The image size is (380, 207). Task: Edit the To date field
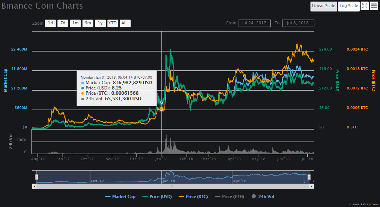(298, 23)
